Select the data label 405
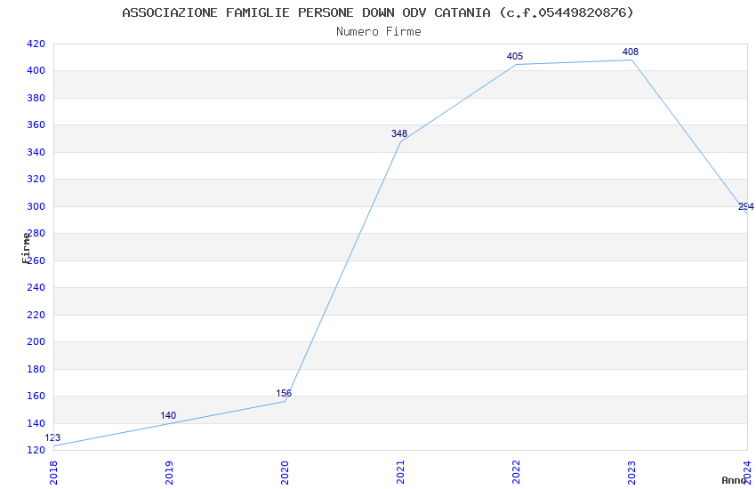This screenshot has width=756, height=489. coord(515,56)
